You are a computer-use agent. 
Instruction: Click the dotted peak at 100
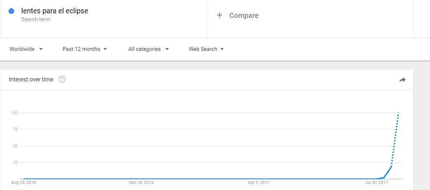click(x=398, y=114)
